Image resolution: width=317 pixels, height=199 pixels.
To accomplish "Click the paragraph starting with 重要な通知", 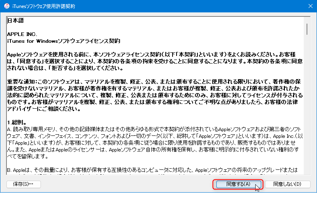I will click(155, 95).
